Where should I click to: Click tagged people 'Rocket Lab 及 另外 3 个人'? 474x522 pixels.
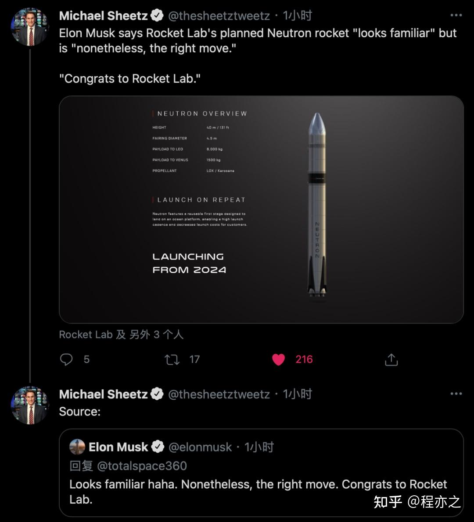click(121, 334)
